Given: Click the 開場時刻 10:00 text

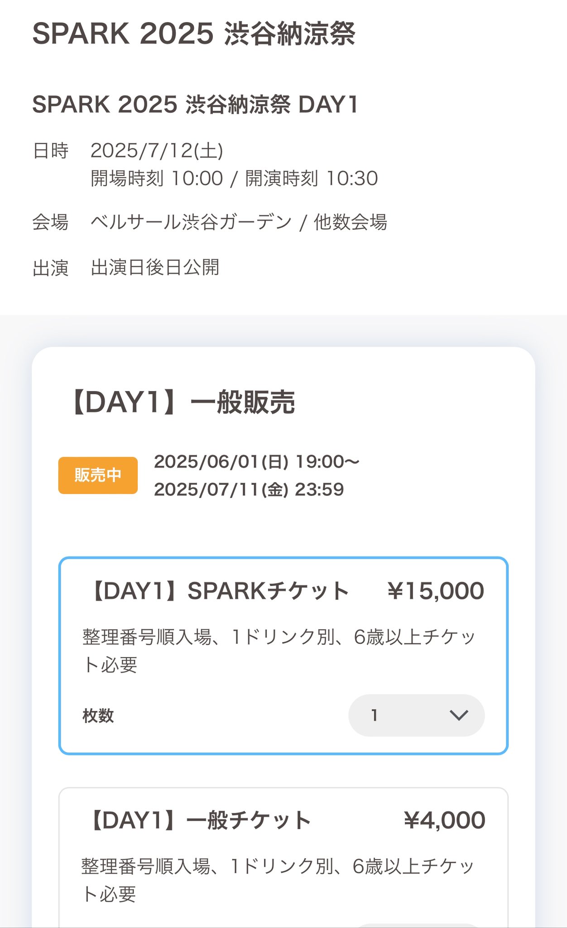Looking at the screenshot, I should click(x=157, y=179).
